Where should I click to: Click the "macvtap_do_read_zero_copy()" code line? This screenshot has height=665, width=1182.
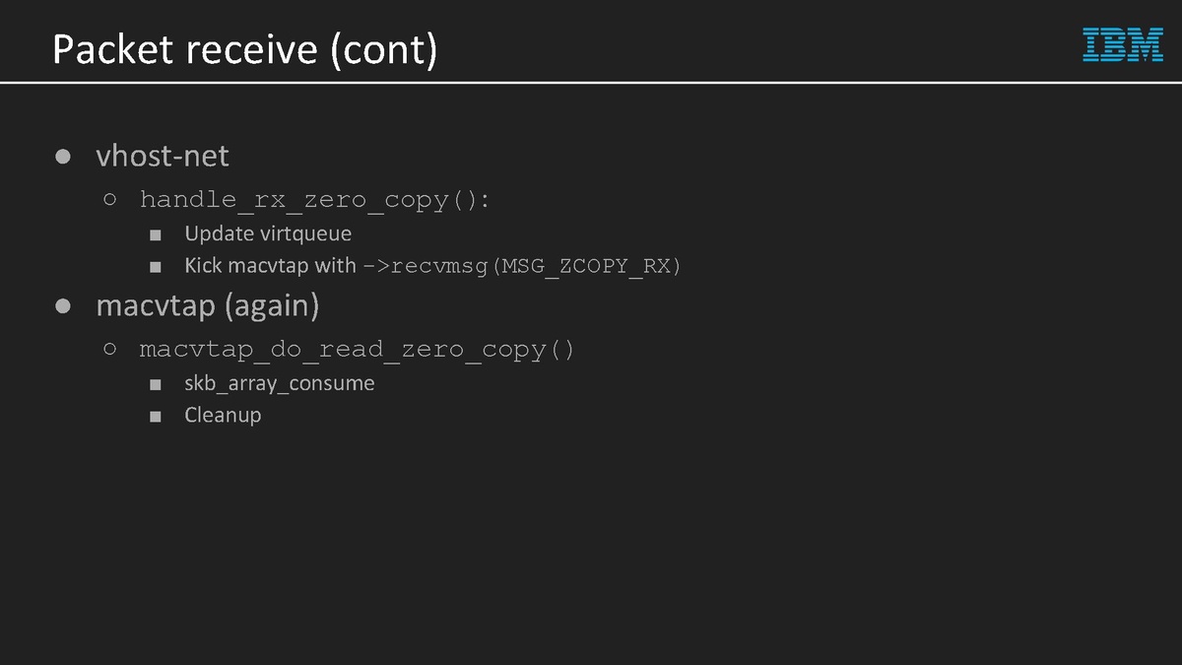(357, 350)
